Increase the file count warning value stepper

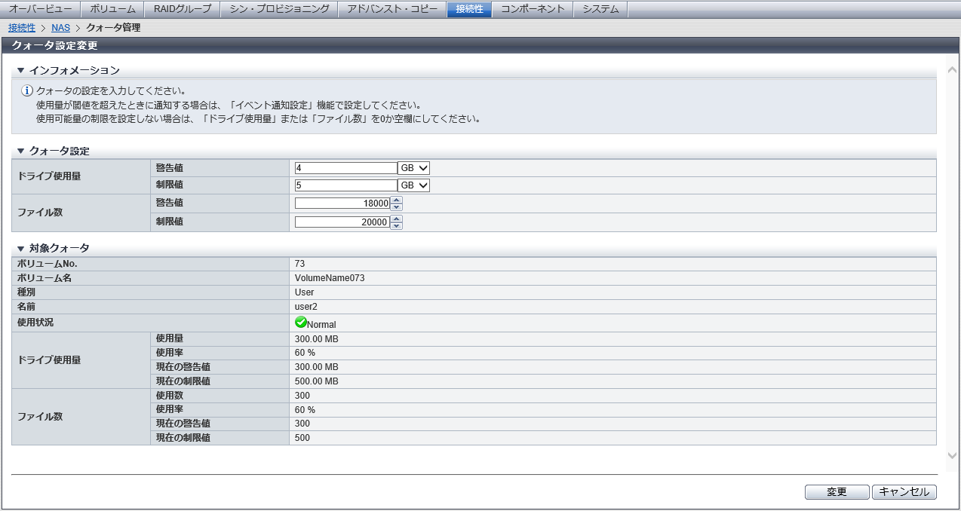coord(397,200)
